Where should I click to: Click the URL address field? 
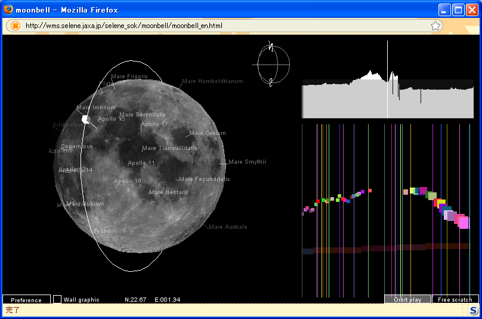tap(226, 26)
